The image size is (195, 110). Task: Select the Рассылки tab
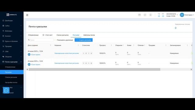pyautogui.click(x=76, y=35)
